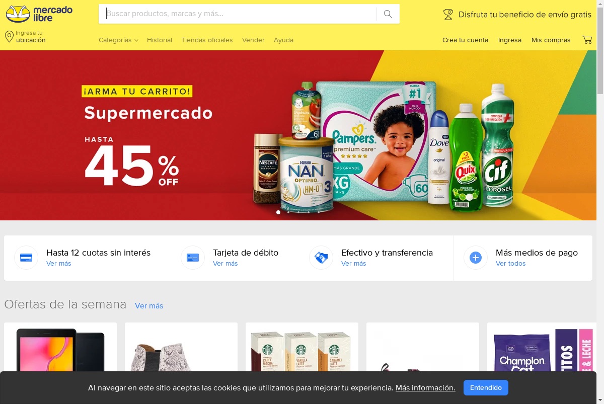The width and height of the screenshot is (604, 404).
Task: Click the credit card cuotas icon
Action: click(26, 258)
